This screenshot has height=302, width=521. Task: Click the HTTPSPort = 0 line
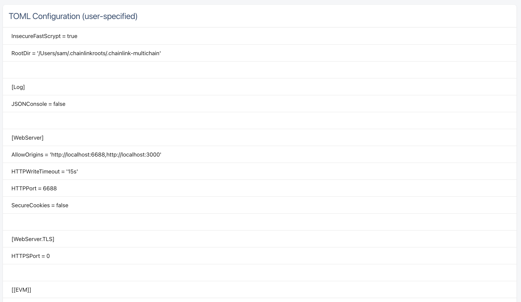click(30, 256)
